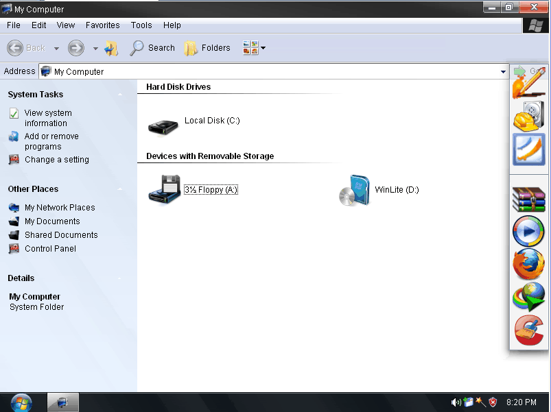Open the Back history dropdown arrow
Viewport: 551px width, 412px height.
pos(56,49)
